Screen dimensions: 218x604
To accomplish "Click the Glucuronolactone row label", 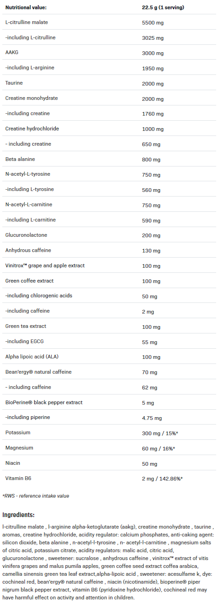I will coord(26,235).
